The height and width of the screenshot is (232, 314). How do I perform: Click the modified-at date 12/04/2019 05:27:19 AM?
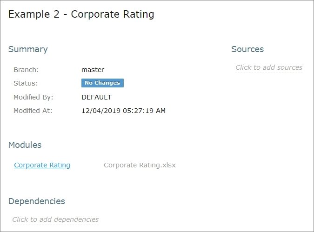point(123,111)
